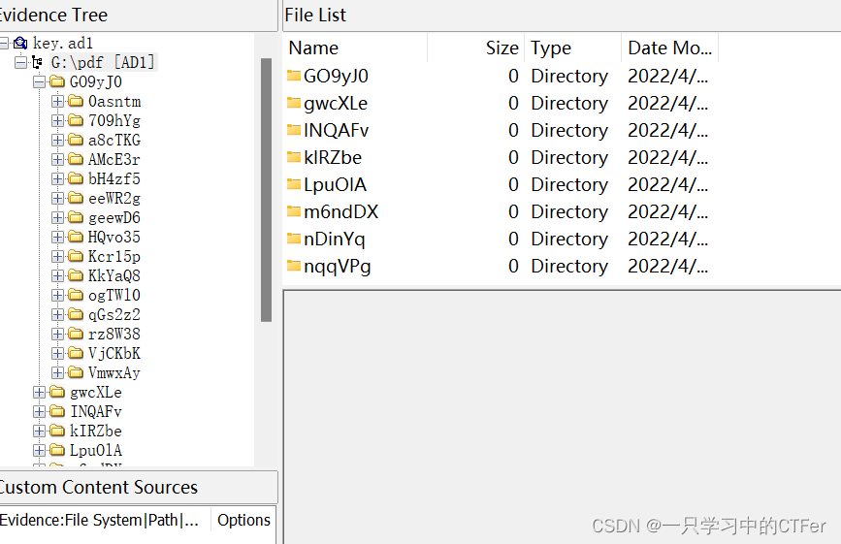The width and height of the screenshot is (841, 544).
Task: Click the nqqVPg folder icon in File List
Action: point(293,266)
